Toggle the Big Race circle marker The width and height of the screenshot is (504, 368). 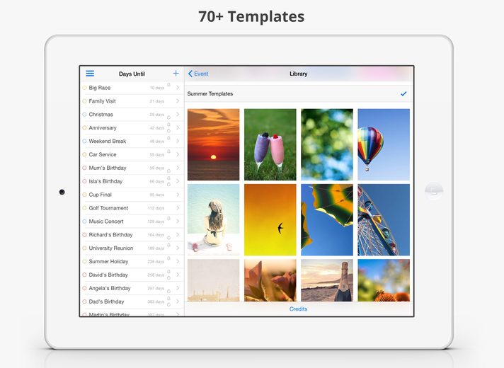[84, 88]
